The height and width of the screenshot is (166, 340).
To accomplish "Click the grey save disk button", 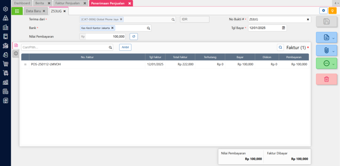I will point(326,22).
